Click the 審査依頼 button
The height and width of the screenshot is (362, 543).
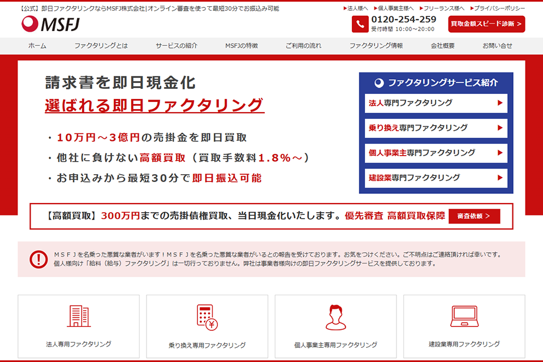[474, 216]
